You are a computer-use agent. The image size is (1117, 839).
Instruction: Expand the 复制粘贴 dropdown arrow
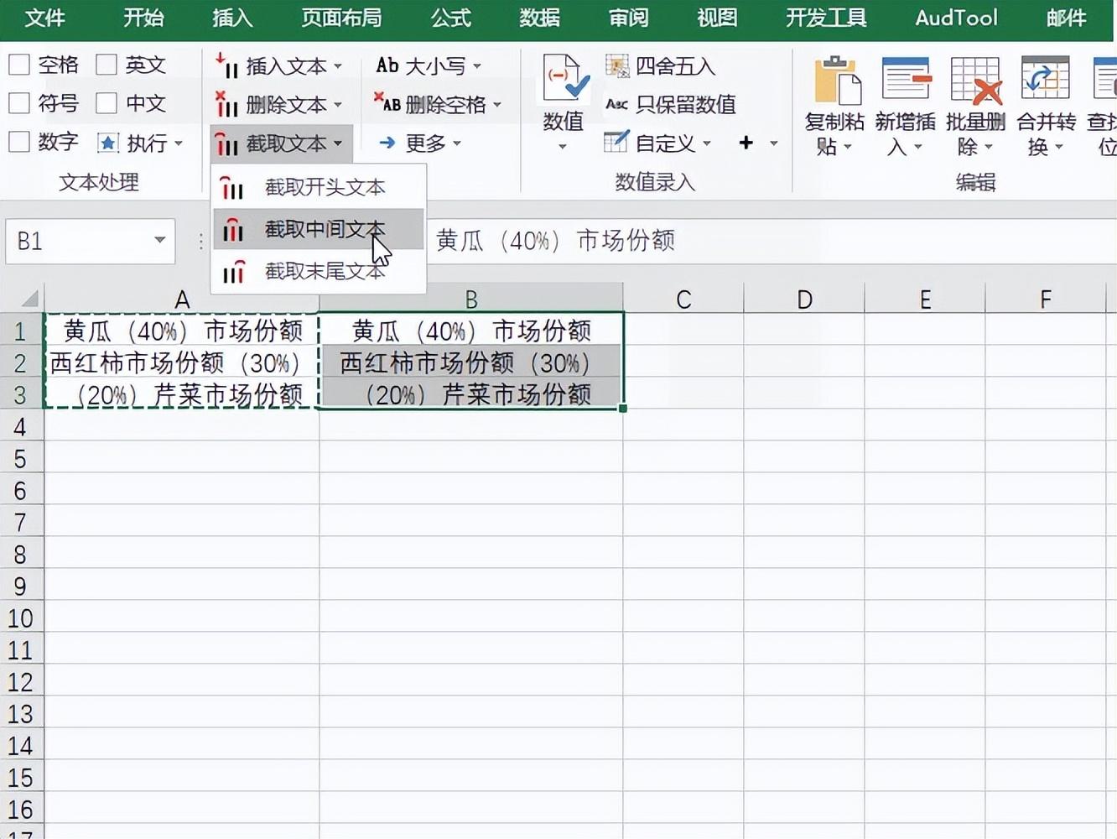848,148
